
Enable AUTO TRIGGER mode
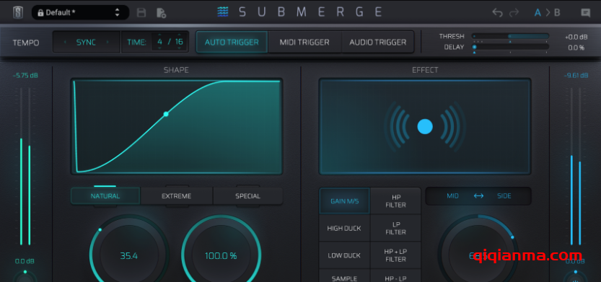[232, 42]
